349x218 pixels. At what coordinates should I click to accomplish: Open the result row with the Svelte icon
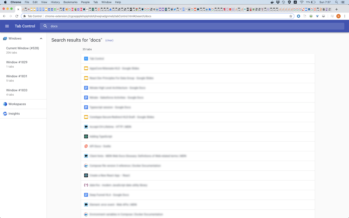198,146
